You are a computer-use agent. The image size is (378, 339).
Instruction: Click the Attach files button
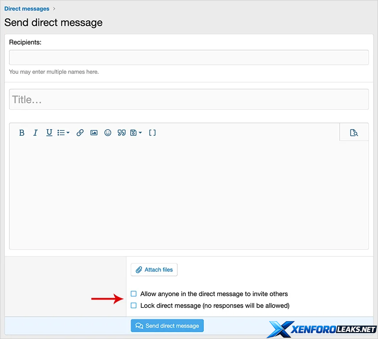point(154,270)
